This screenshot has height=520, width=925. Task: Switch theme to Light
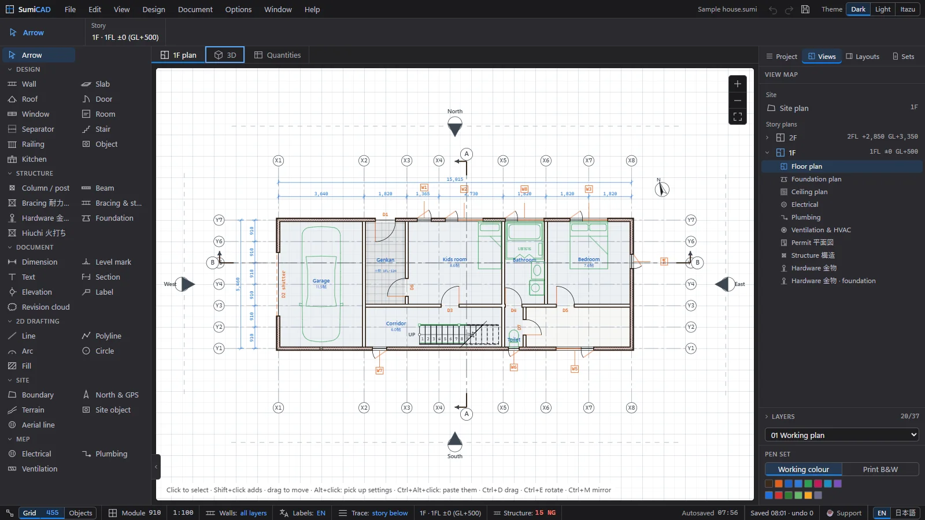point(883,9)
